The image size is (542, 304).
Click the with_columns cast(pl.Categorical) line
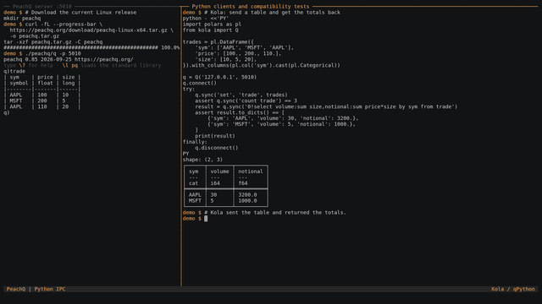pos(262,65)
